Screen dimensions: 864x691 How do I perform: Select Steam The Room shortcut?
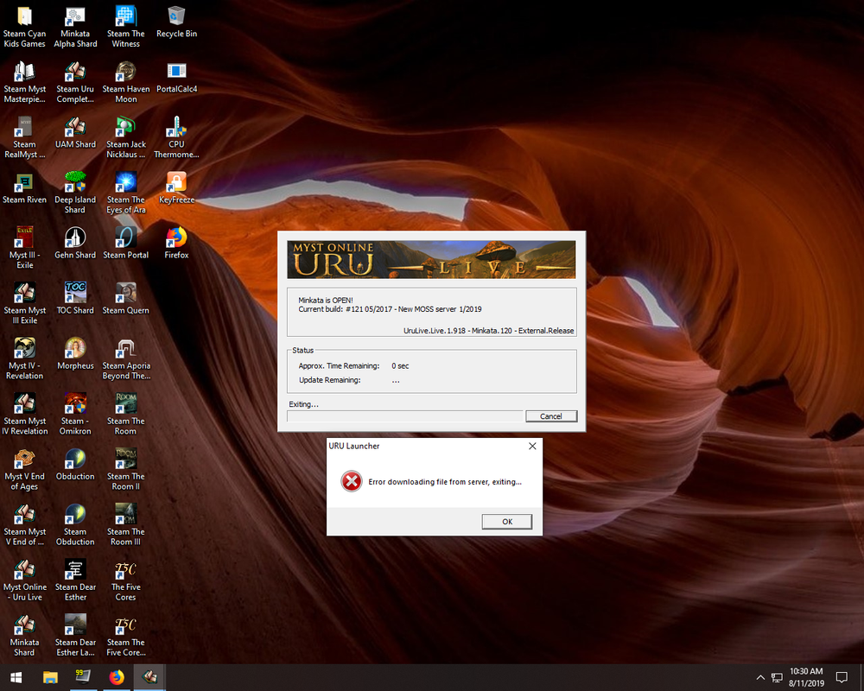(126, 415)
